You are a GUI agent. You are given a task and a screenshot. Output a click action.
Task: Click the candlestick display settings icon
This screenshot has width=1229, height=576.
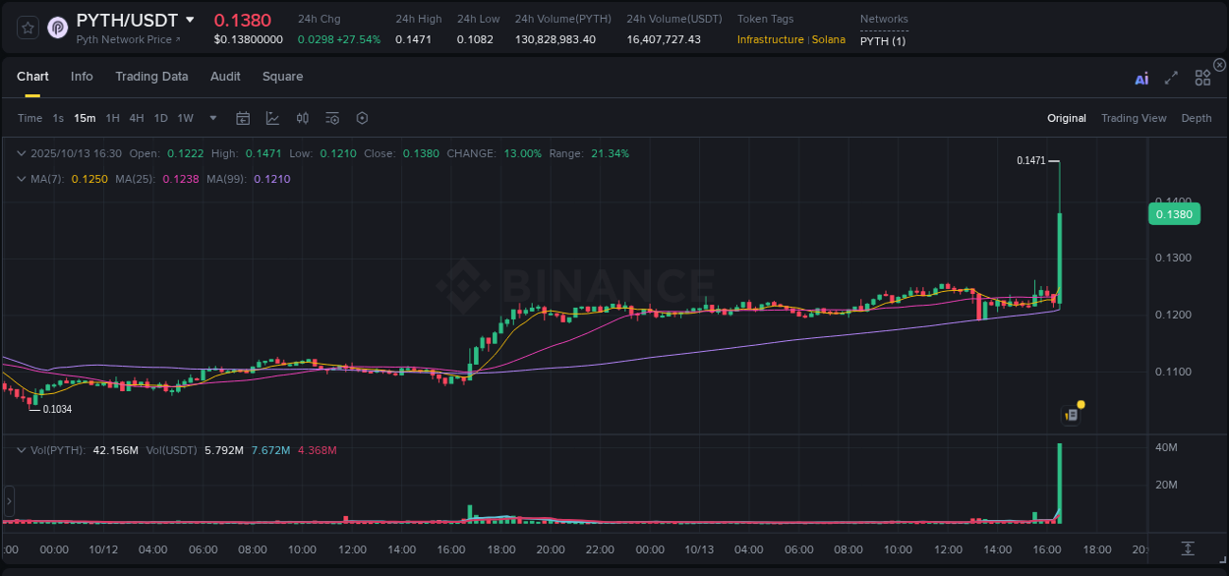302,117
